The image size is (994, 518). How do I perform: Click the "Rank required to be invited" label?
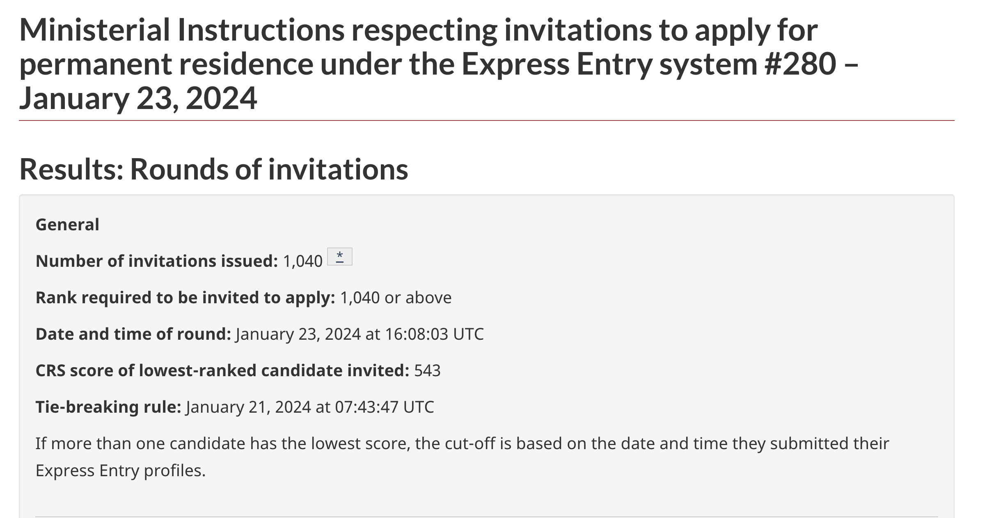[186, 298]
